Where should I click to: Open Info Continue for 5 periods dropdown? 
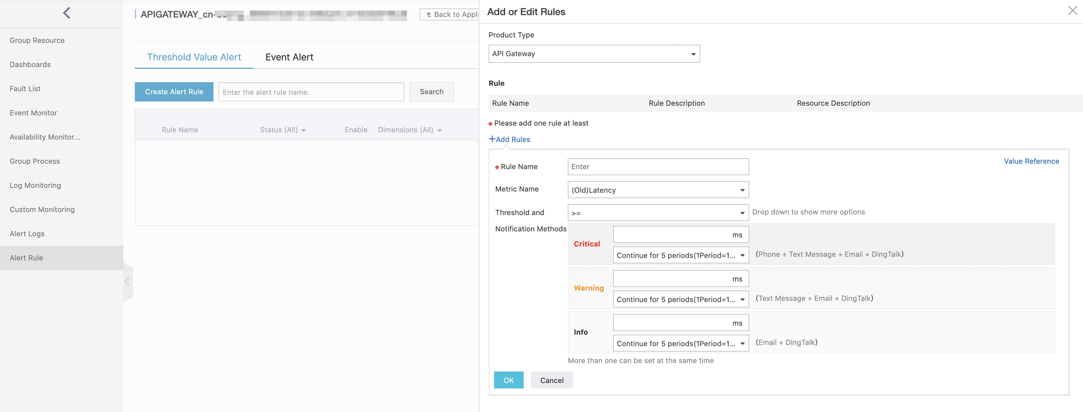click(x=680, y=343)
